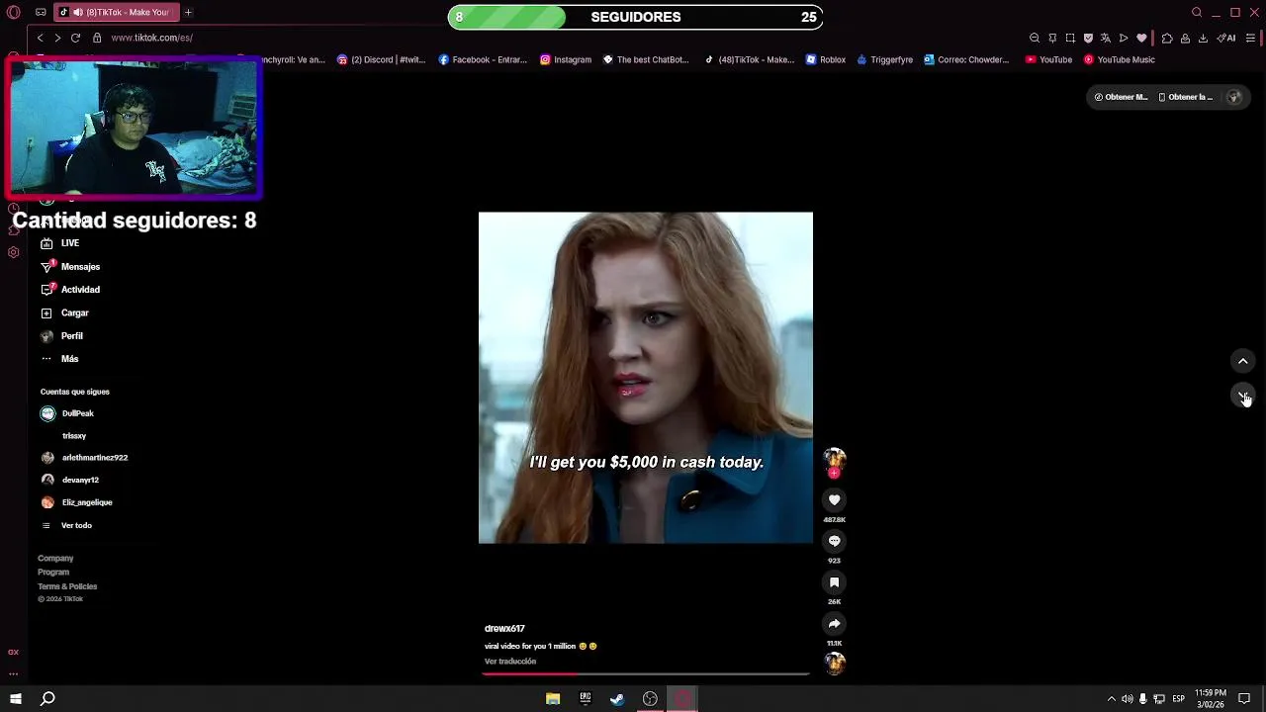Screen dimensions: 1266x712
Task: Open Actividad notifications in the sidebar
Action: coord(70,290)
